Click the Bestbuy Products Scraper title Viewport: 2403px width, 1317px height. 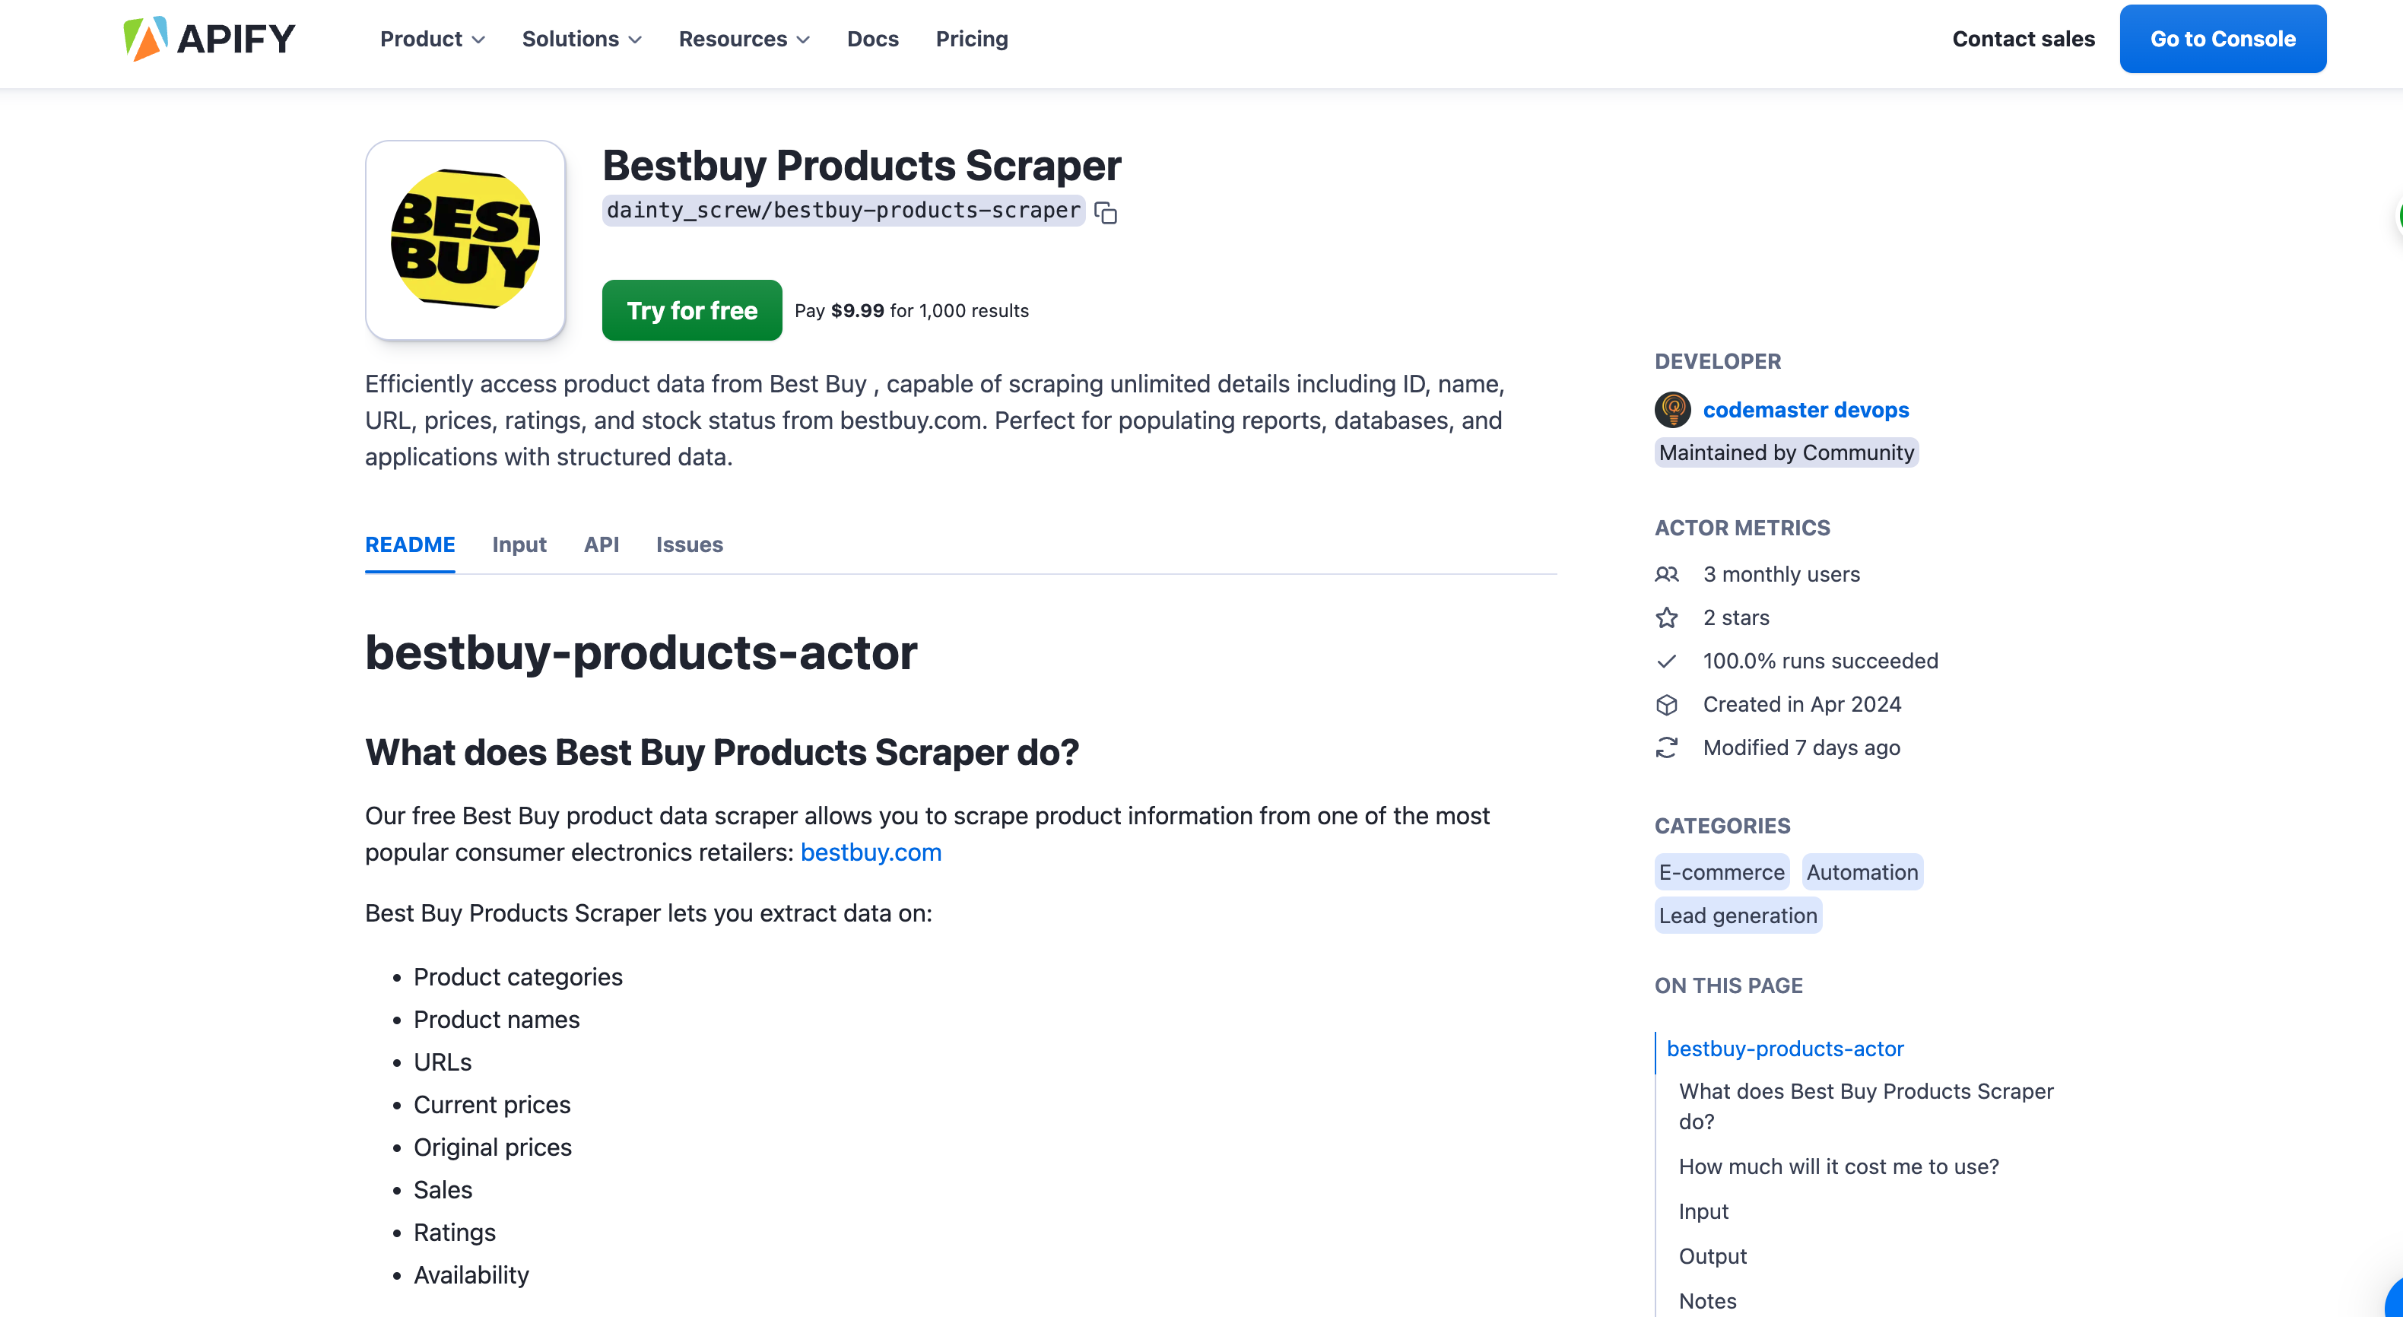point(862,165)
